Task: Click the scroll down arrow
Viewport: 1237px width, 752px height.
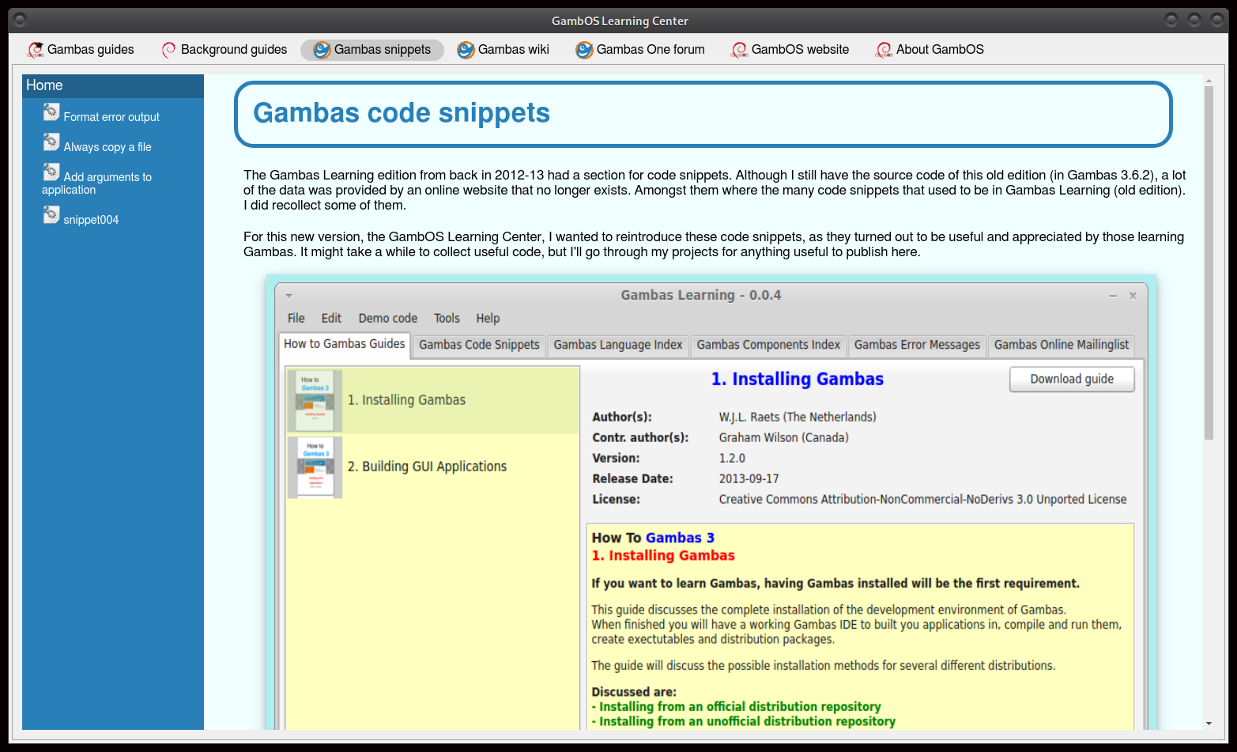Action: pos(1209,724)
